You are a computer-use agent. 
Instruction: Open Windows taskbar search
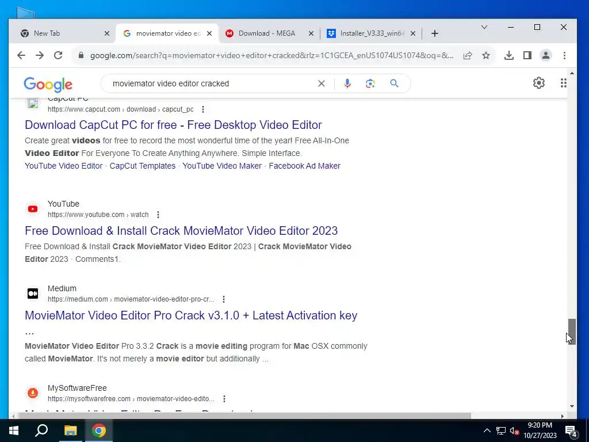click(x=41, y=430)
